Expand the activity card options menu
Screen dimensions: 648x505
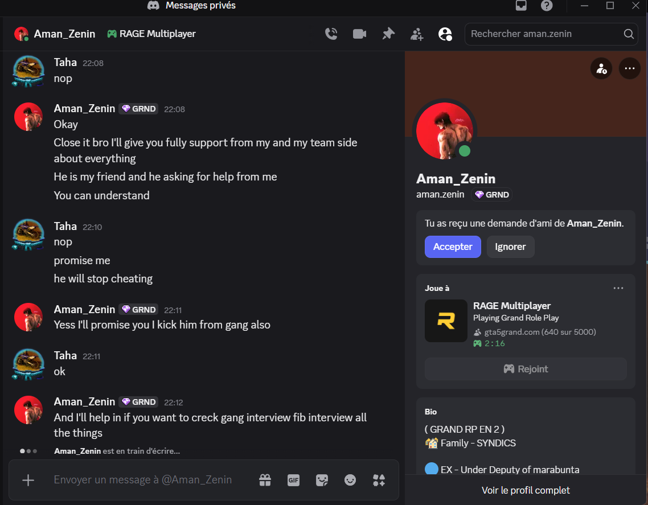(x=618, y=288)
